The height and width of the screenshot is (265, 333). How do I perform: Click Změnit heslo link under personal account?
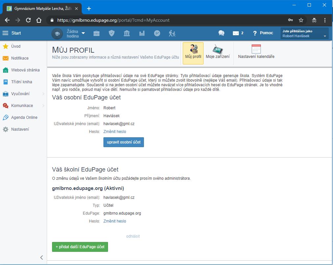pos(115,132)
